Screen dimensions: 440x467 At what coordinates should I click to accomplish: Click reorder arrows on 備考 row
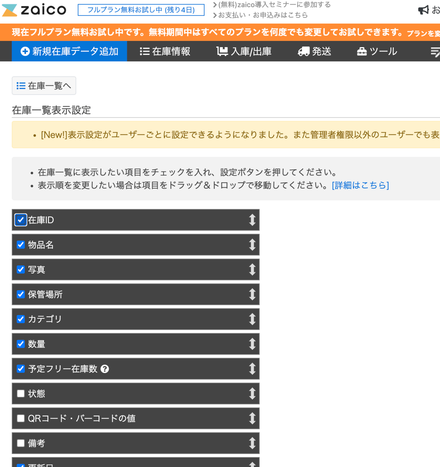[252, 443]
